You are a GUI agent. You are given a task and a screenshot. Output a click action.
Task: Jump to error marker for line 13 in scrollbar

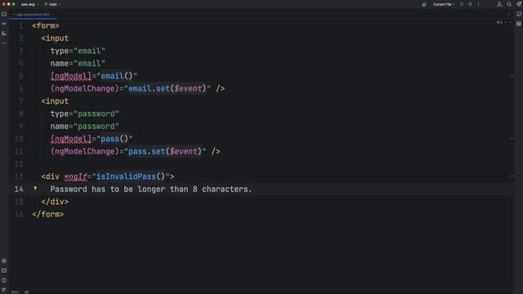(512, 176)
